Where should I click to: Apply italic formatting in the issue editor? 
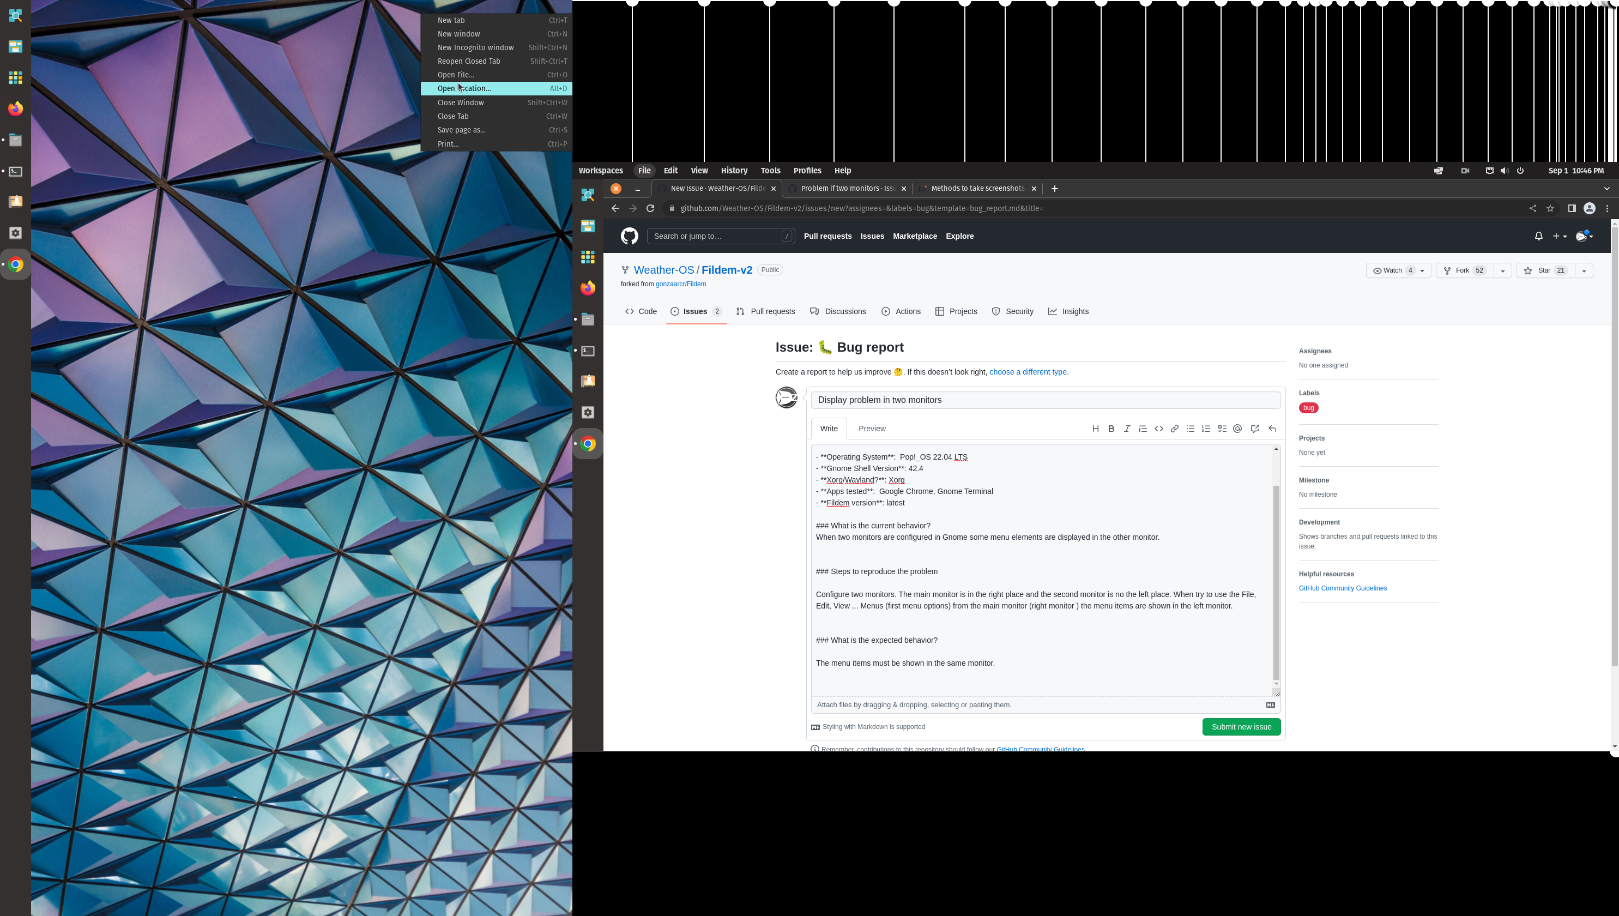[x=1127, y=429]
